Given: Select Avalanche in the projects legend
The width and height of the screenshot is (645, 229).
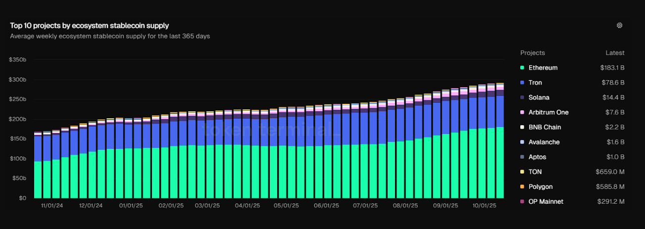Looking at the screenshot, I should 544,142.
